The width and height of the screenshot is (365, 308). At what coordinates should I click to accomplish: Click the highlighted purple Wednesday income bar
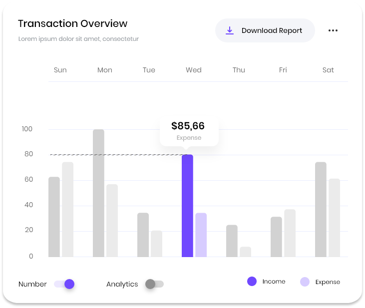point(187,206)
